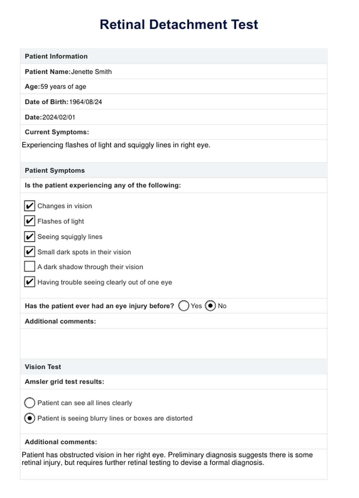Click the Patient Name field

point(91,72)
